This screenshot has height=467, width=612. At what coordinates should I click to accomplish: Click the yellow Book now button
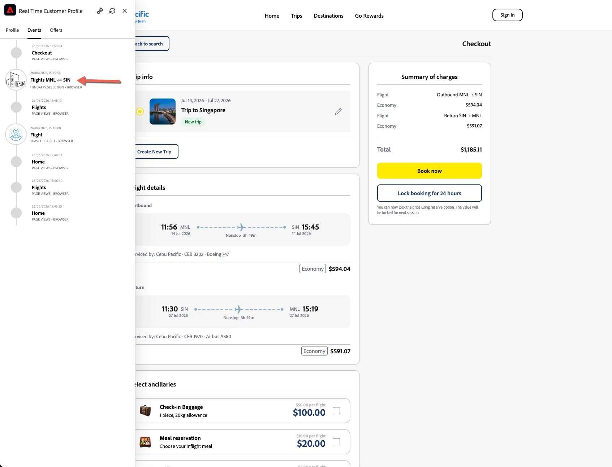tap(430, 171)
